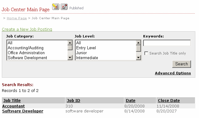Click the page properties list icon beside the title
Screen dimensions: 199x118
(x=56, y=7)
